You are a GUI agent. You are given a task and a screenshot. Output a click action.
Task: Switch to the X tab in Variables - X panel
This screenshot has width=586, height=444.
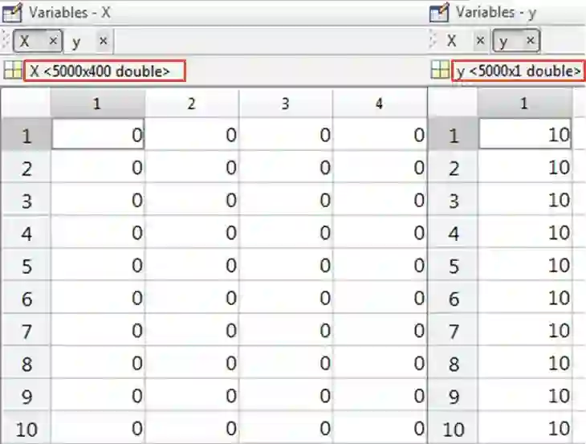coord(38,41)
